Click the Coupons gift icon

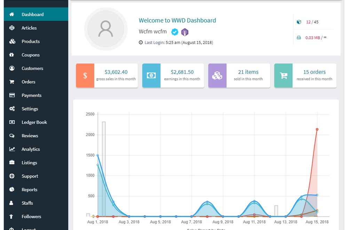pos(11,55)
